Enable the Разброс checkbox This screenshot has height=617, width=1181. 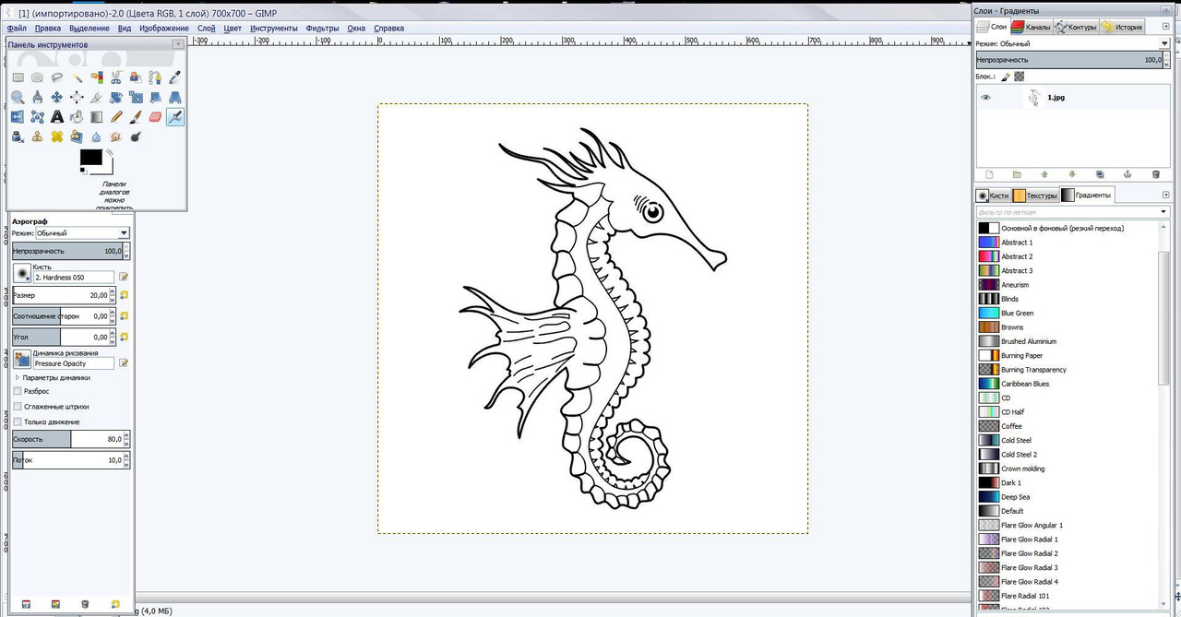[18, 391]
